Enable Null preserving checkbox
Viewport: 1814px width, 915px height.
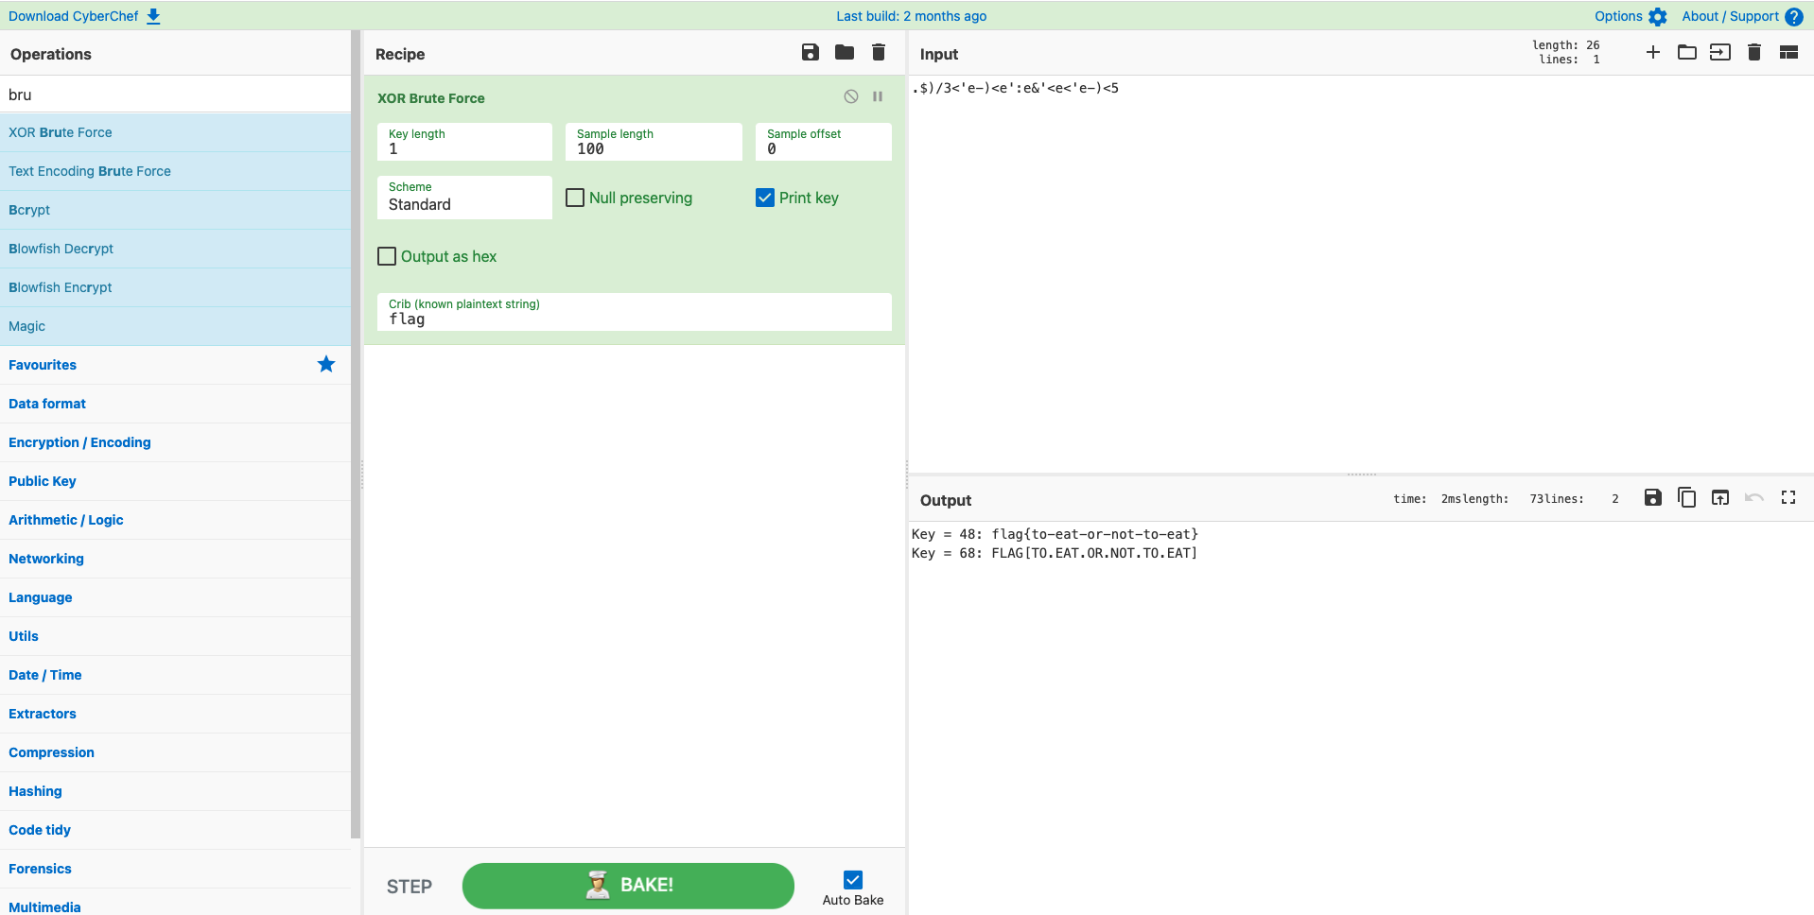(575, 198)
